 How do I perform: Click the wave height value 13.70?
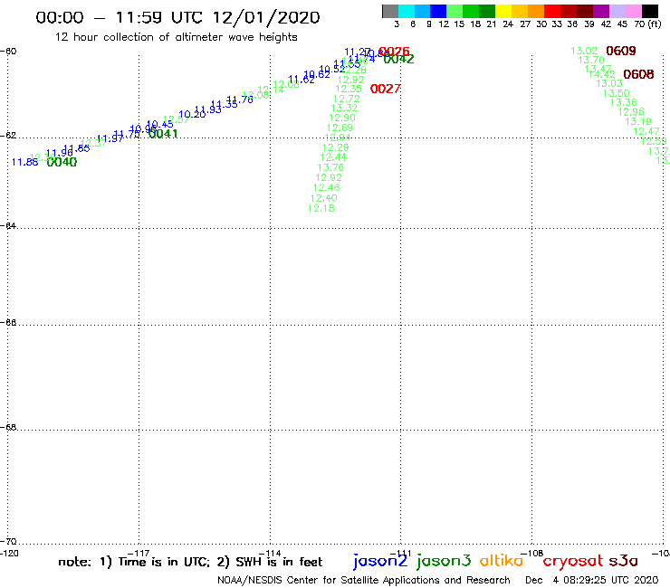(591, 61)
